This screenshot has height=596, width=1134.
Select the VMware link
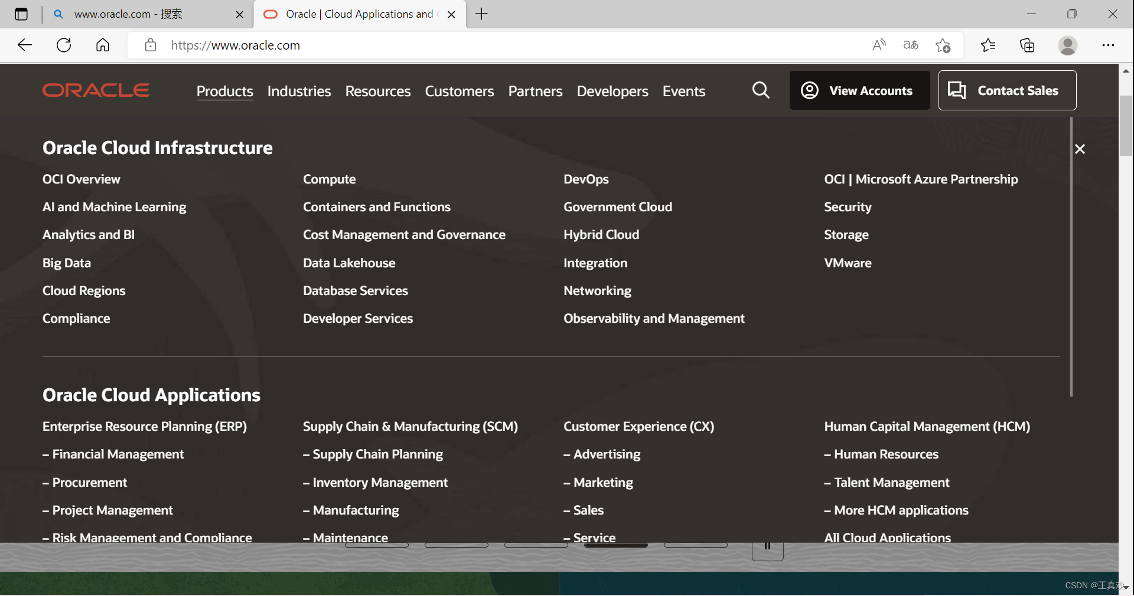click(x=848, y=263)
